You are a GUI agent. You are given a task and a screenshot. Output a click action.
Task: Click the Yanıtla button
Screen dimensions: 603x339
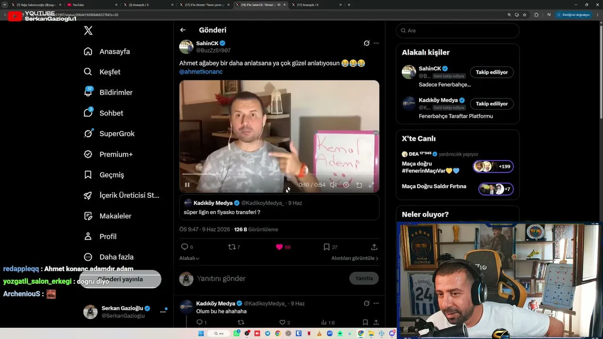coord(364,278)
